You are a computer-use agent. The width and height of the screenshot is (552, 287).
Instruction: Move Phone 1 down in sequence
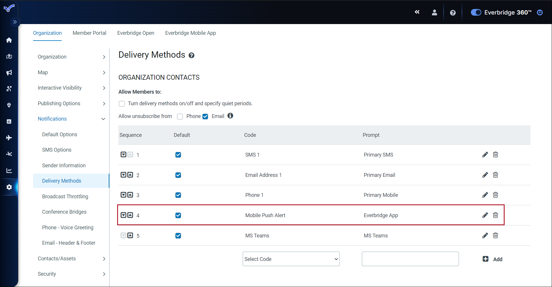coord(124,195)
